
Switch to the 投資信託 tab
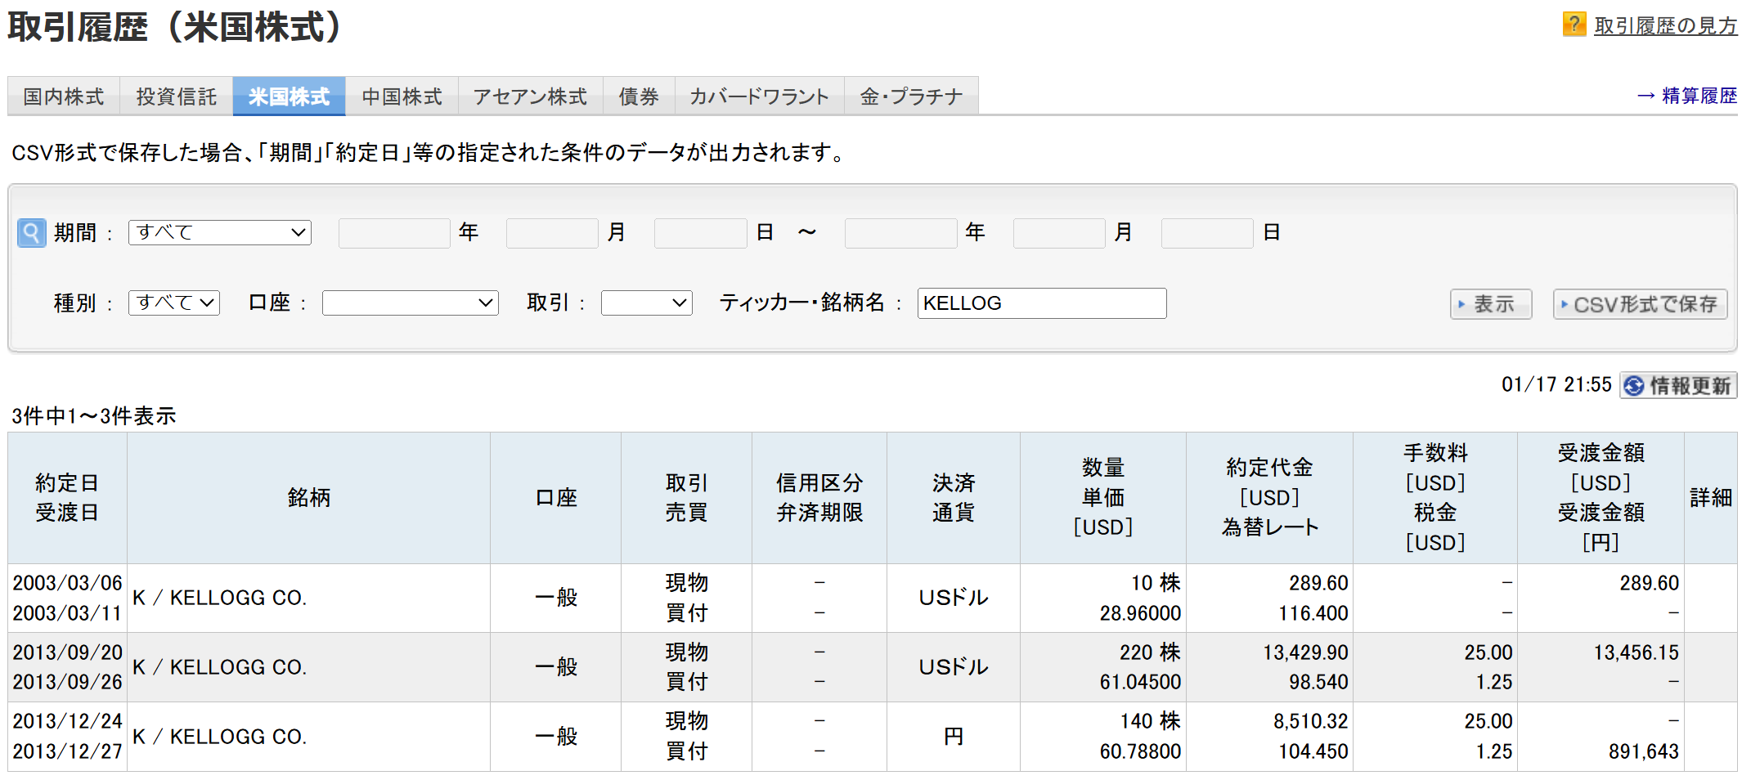pyautogui.click(x=177, y=96)
